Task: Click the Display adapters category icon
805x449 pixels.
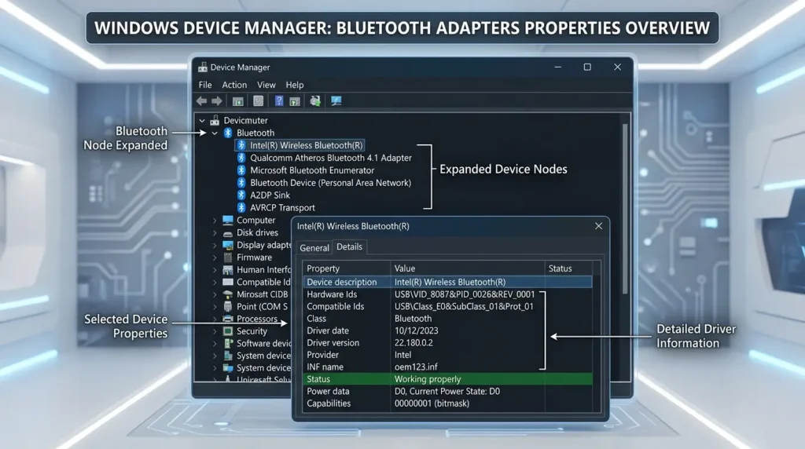Action: (x=228, y=245)
